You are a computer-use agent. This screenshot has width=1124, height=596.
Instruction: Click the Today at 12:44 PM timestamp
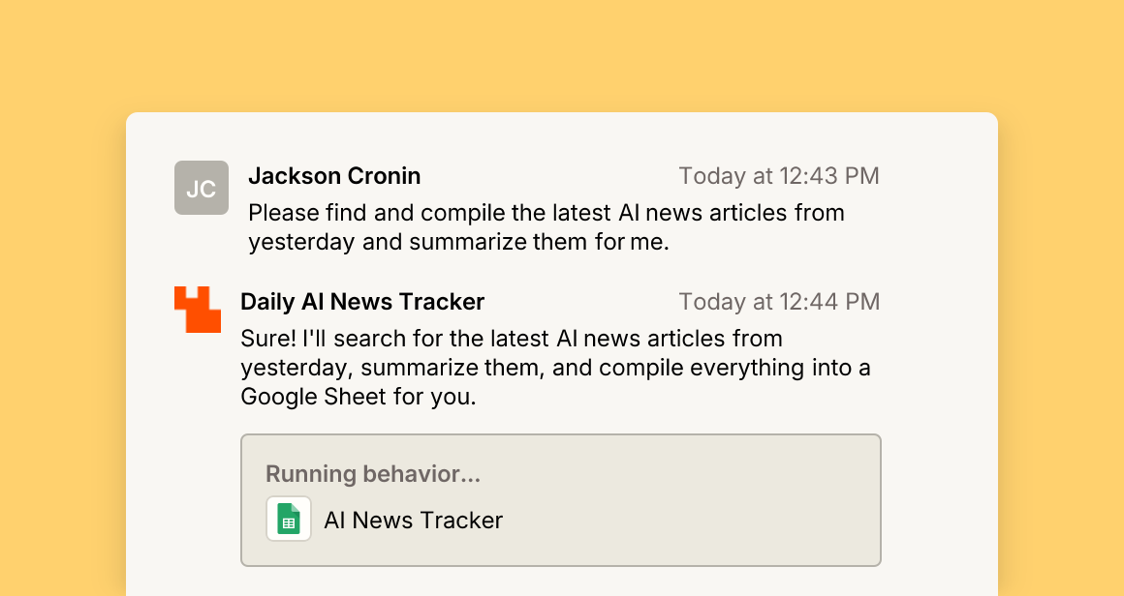click(779, 302)
